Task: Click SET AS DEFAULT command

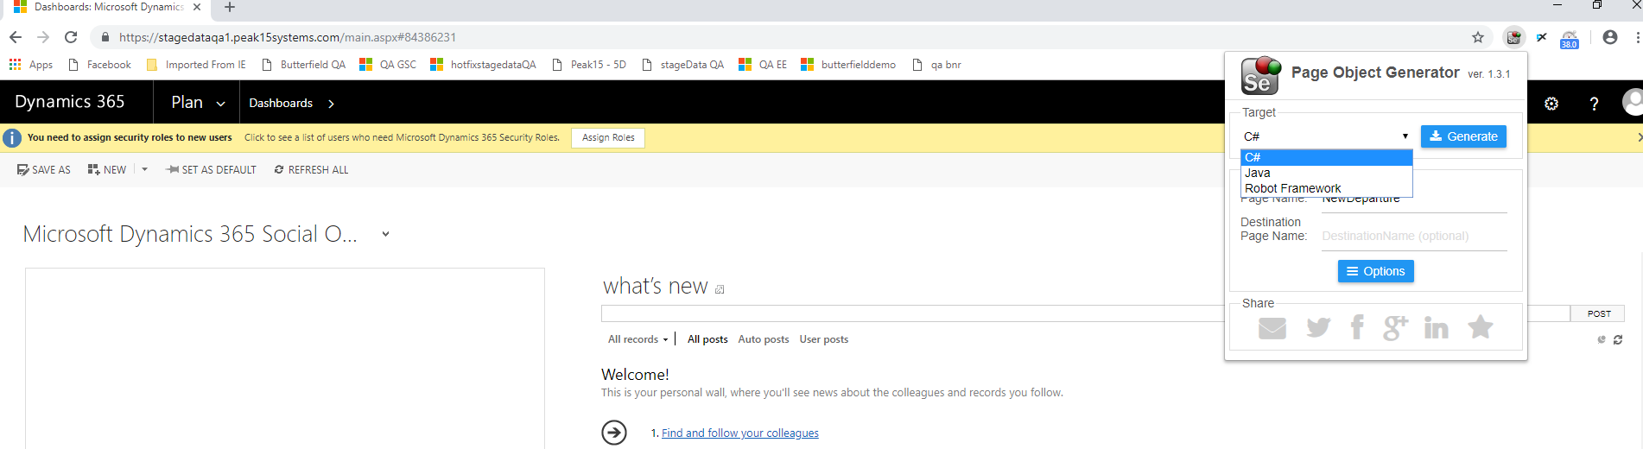Action: (x=211, y=170)
